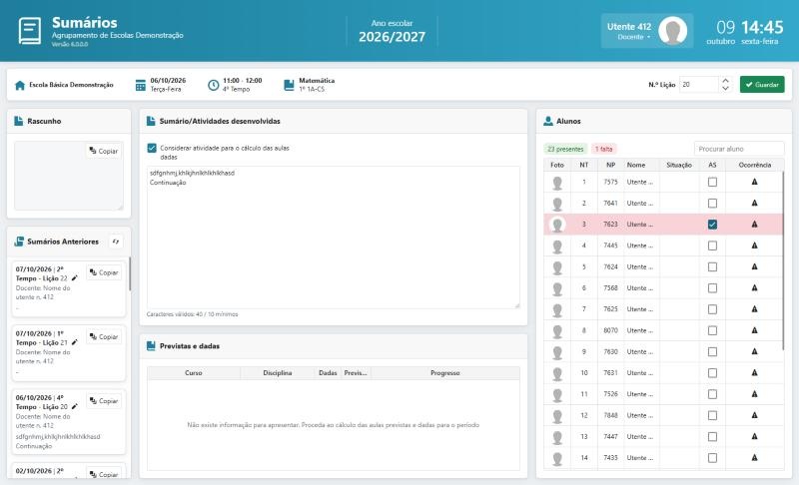Edit the Lição 21 summary with pencil icon

(74, 342)
